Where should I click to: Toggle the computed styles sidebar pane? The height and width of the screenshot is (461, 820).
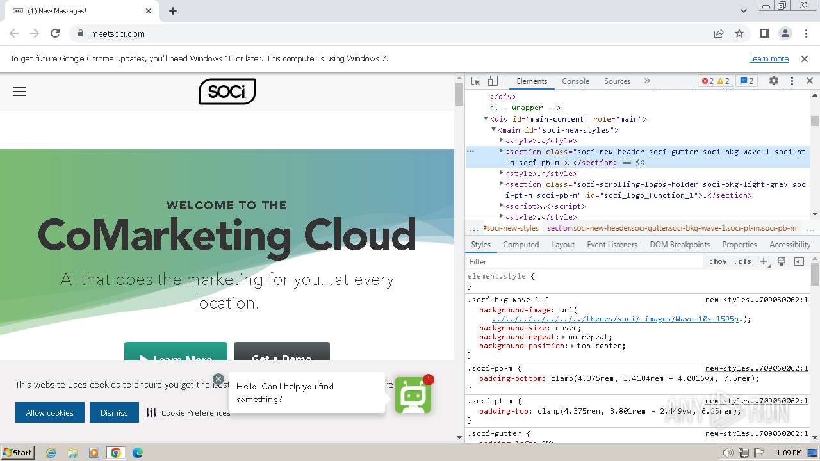[x=799, y=261]
